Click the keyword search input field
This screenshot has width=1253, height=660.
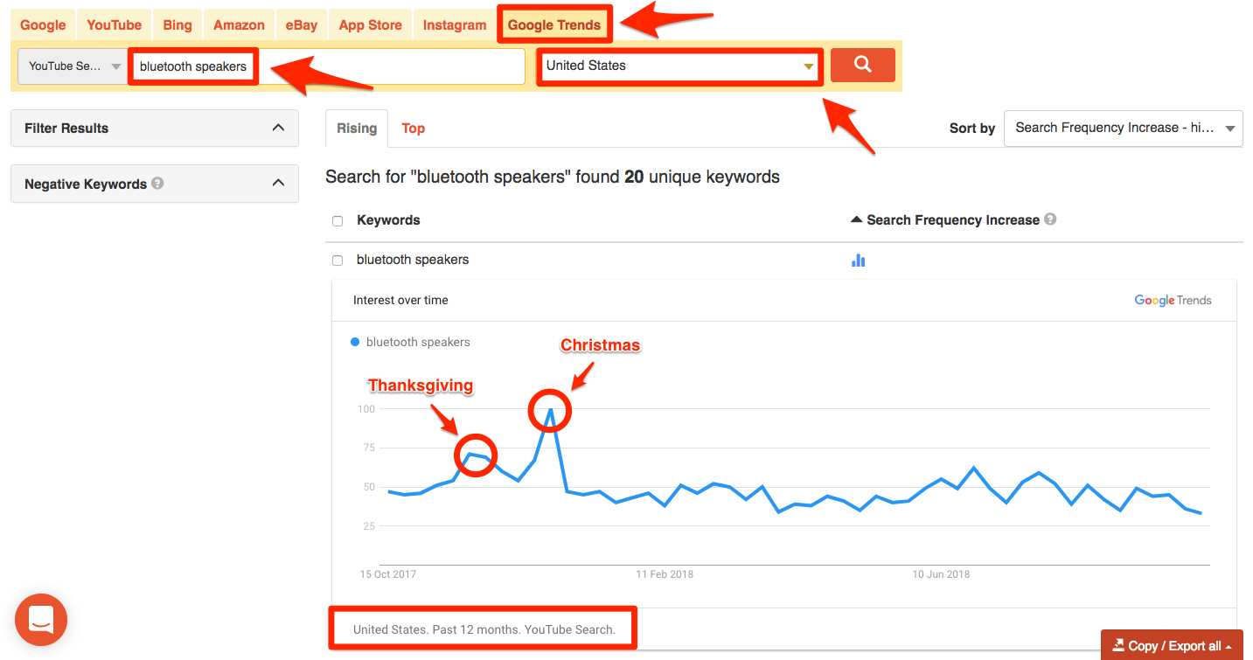327,66
